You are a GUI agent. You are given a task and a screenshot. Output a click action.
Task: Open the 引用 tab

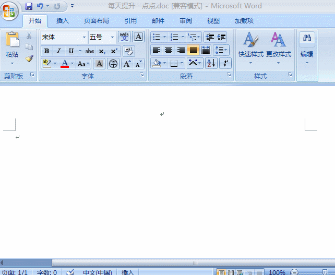pyautogui.click(x=130, y=20)
